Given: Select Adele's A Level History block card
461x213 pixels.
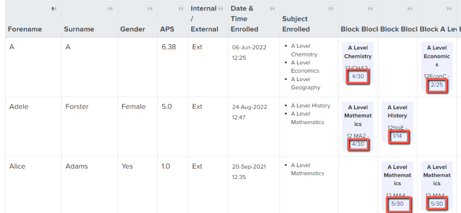Looking at the screenshot, I should [x=397, y=122].
